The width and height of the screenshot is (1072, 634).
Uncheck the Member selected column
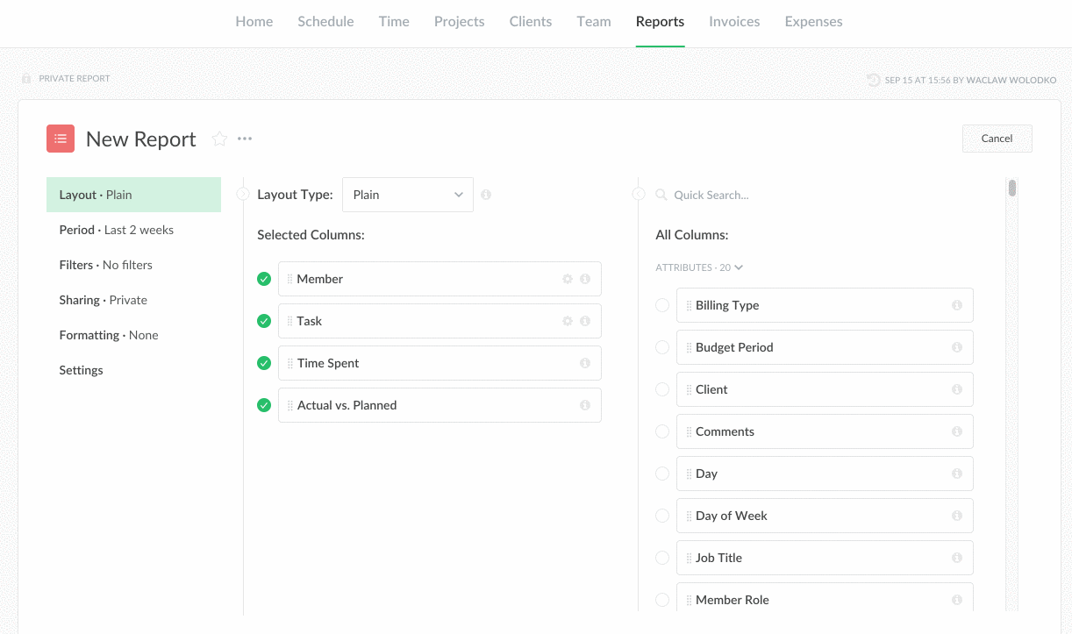pyautogui.click(x=264, y=279)
